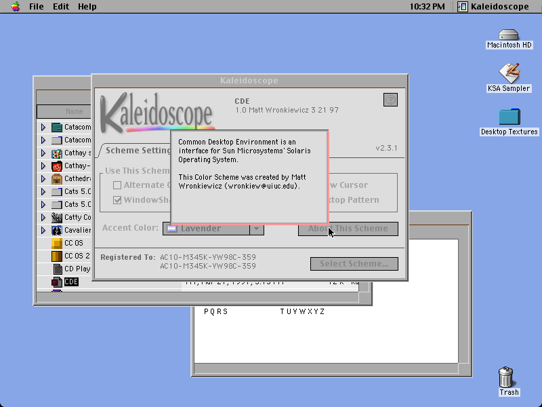Select the red Cathay- folder icon
This screenshot has height=407, width=542.
pyautogui.click(x=57, y=166)
